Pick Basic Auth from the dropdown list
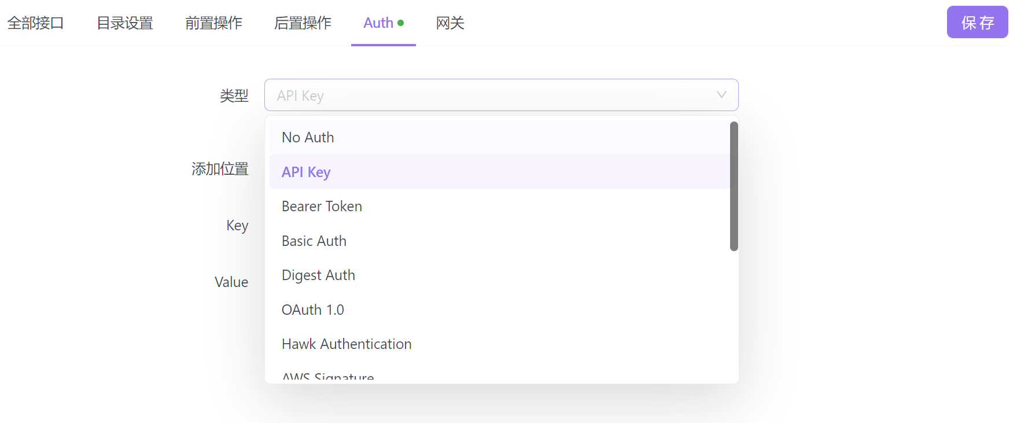Viewport: 1017px width, 423px height. (314, 241)
